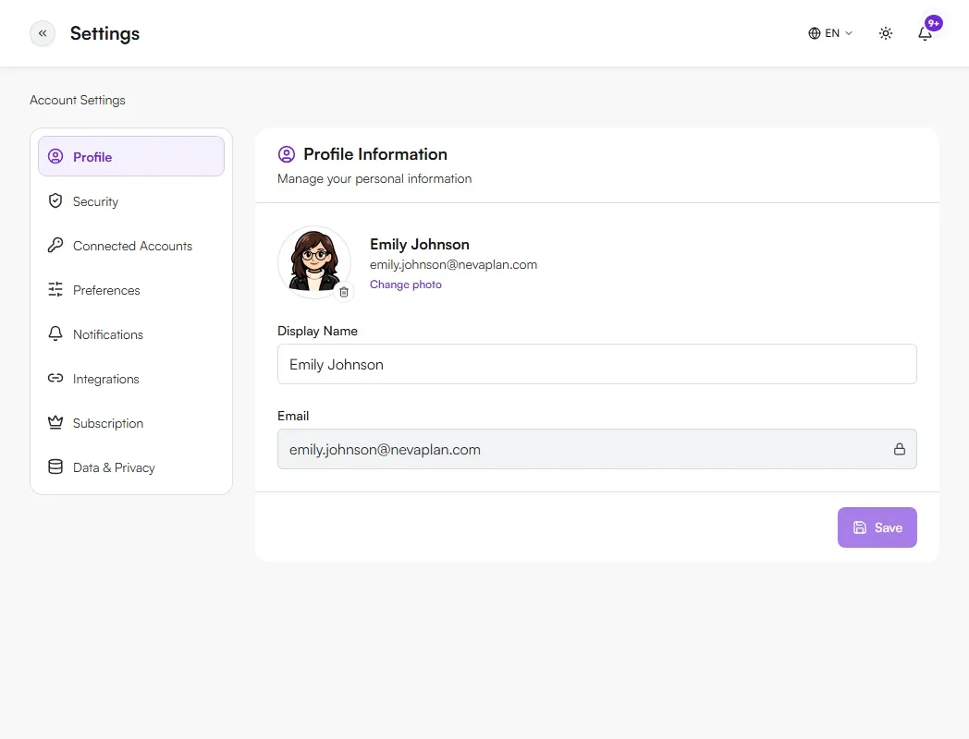
Task: Open the Integrations section
Action: pyautogui.click(x=131, y=379)
